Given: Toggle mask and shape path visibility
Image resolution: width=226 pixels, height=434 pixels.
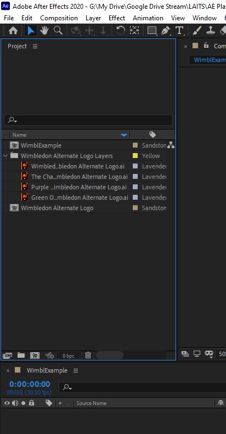Looking at the screenshot, I should (x=209, y=354).
